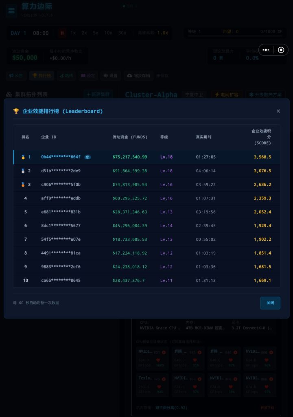Select enterprise ID d51b********2de9
This screenshot has width=293, height=417.
[x=61, y=171]
